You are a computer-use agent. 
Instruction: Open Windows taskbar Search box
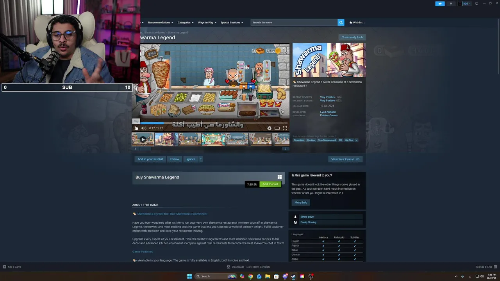[x=216, y=276]
